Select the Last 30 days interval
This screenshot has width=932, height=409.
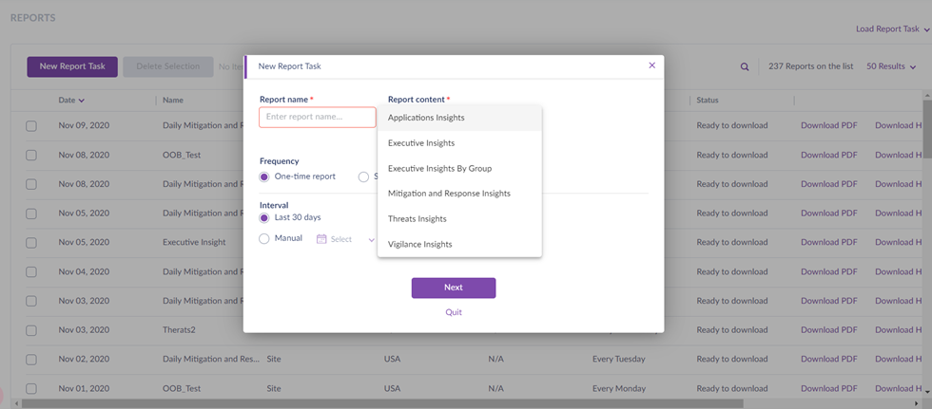[x=265, y=218]
